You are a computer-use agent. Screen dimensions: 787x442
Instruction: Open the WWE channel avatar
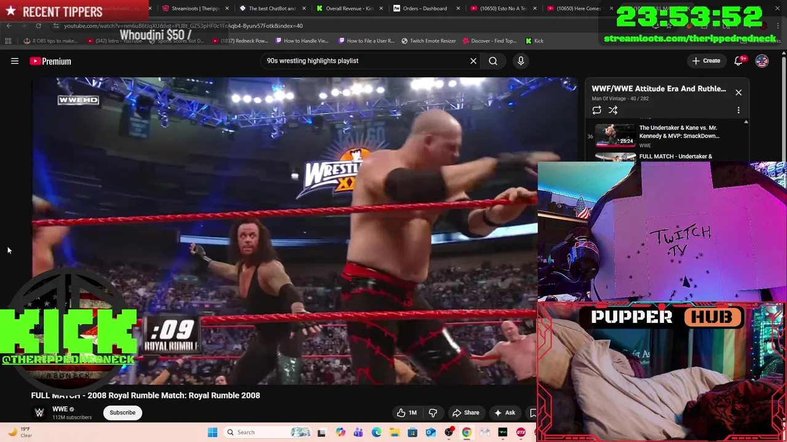(x=39, y=413)
